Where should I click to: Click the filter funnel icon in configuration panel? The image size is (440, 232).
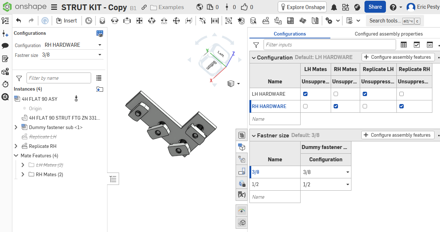256,45
